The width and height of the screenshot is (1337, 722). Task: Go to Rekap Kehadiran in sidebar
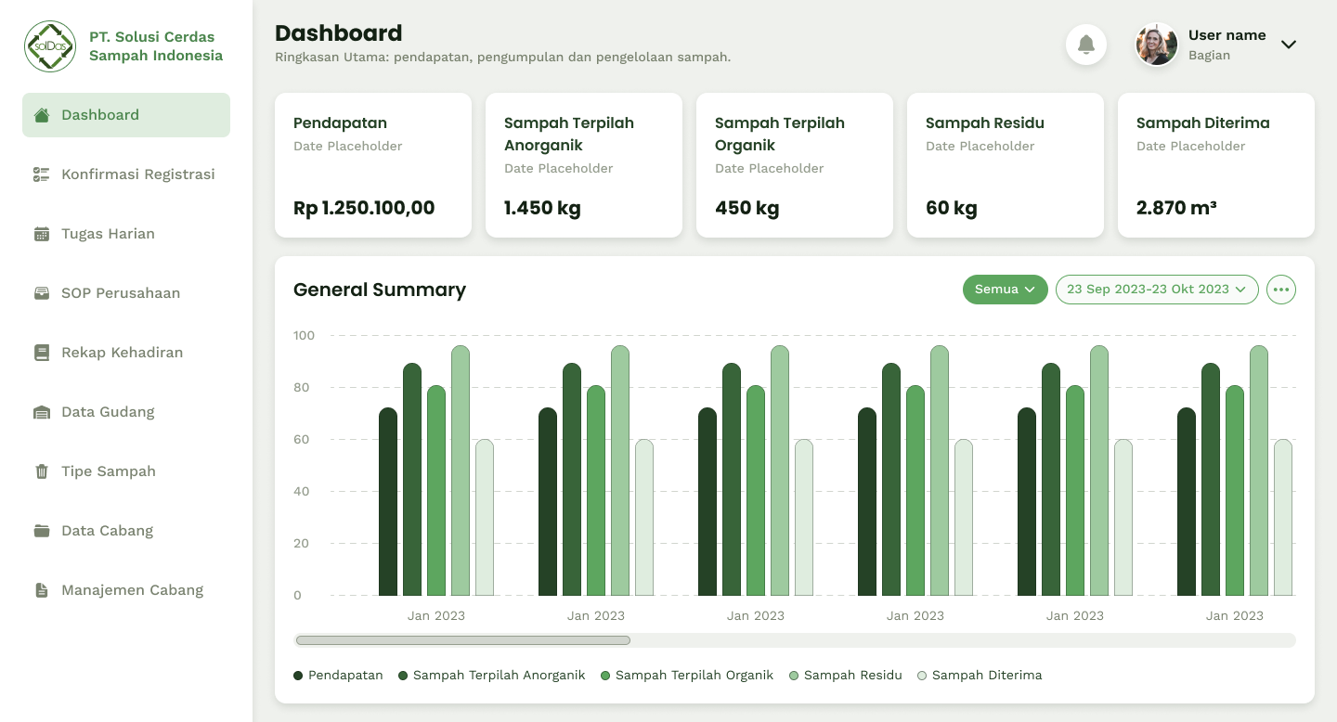(122, 353)
